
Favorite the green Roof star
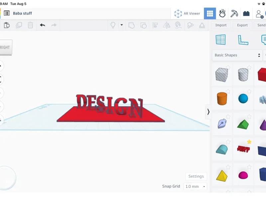(249, 117)
